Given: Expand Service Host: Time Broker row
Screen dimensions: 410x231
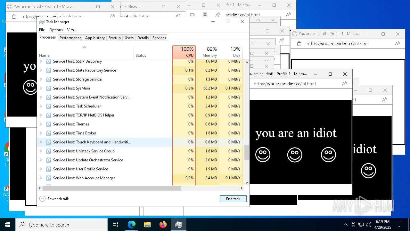Looking at the screenshot, I should pyautogui.click(x=41, y=133).
